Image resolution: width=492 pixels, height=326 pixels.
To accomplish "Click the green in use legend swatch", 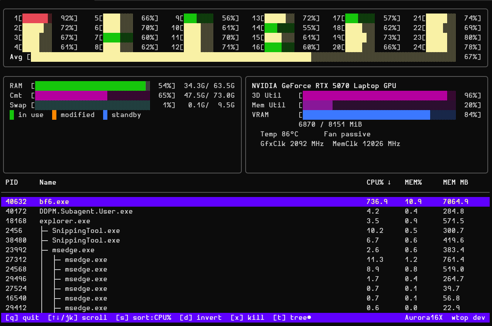I will [x=12, y=115].
